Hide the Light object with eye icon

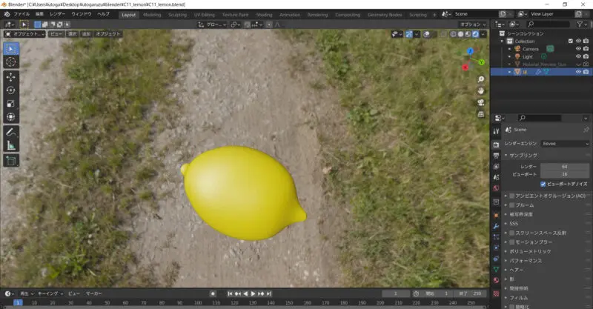click(x=578, y=56)
